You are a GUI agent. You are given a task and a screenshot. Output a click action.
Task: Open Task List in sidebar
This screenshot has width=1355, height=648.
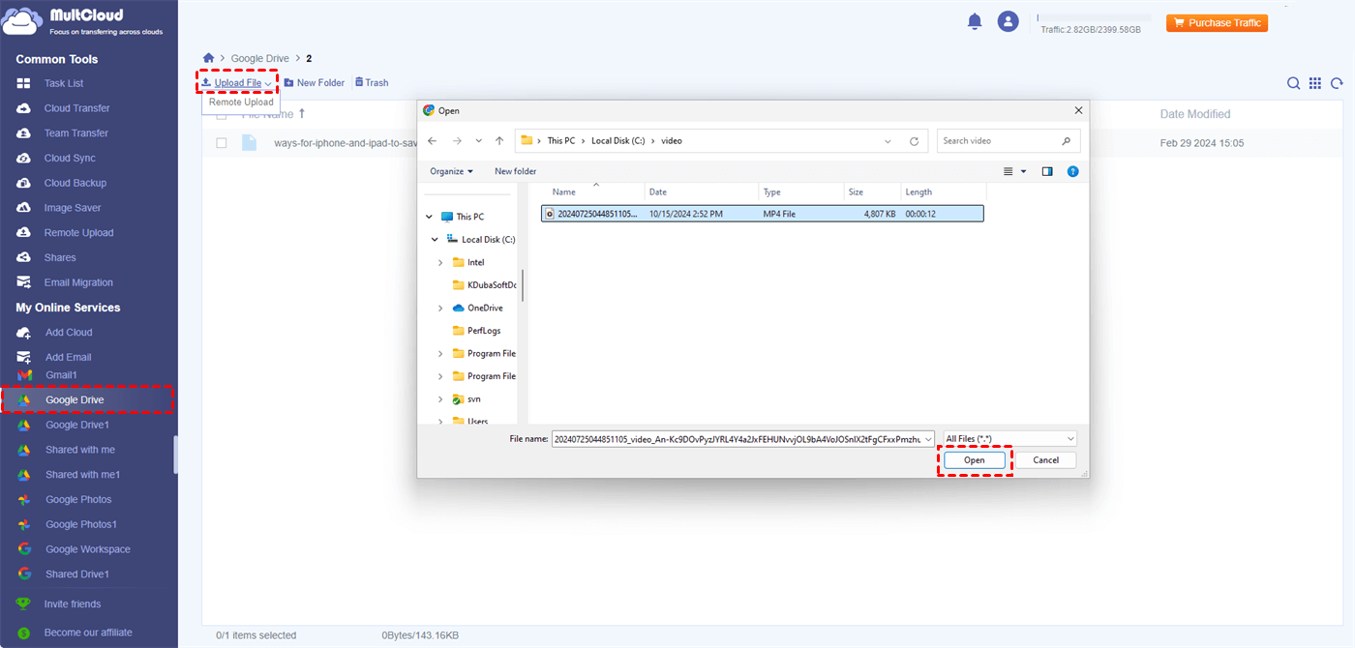64,83
